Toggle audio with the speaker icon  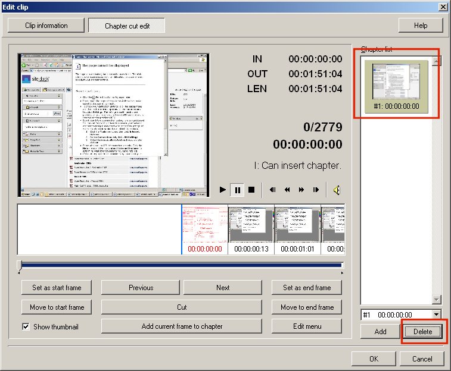[337, 190]
